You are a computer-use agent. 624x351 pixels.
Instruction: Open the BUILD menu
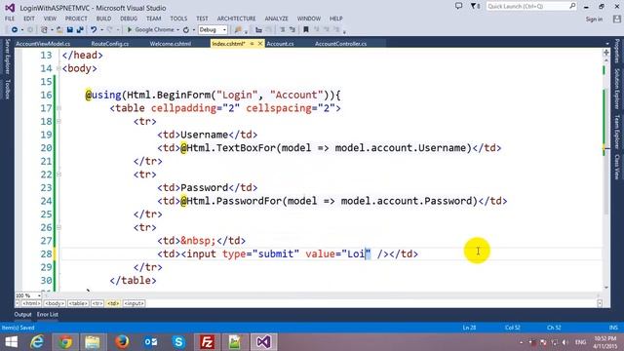[104, 19]
